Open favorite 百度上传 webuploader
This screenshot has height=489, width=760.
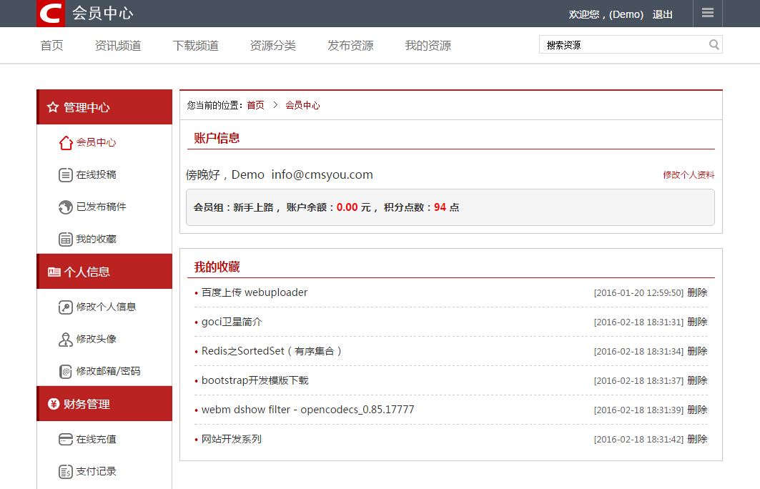coord(255,292)
